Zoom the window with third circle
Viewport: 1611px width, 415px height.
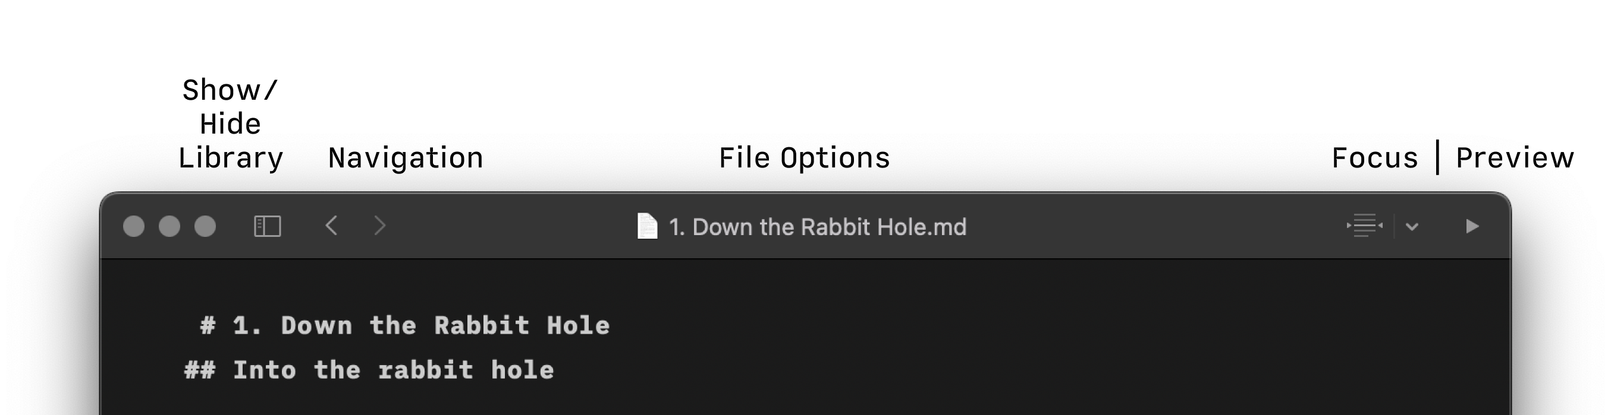[x=205, y=226]
